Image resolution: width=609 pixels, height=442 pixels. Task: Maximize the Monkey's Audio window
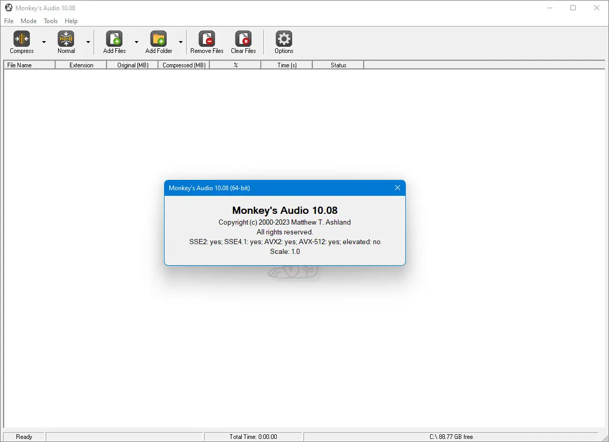[x=573, y=8]
